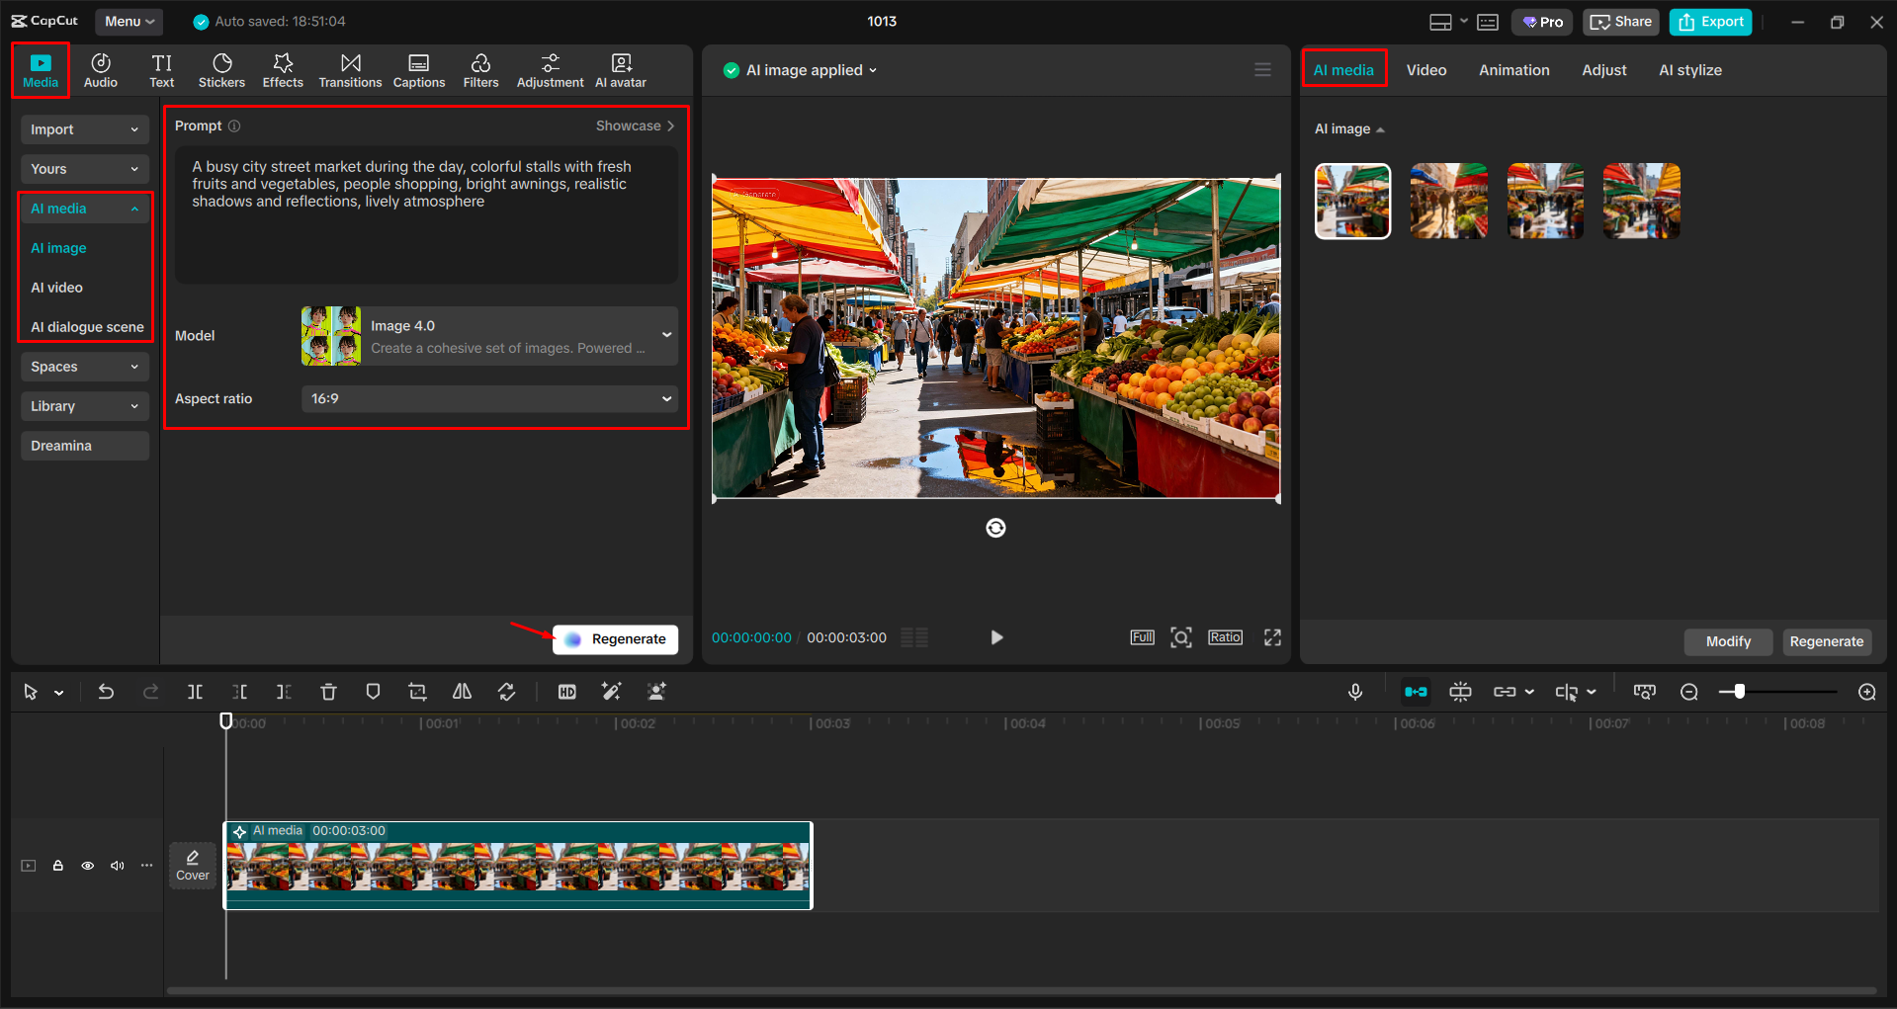Open the Menu dropdown
The image size is (1897, 1009).
129,21
